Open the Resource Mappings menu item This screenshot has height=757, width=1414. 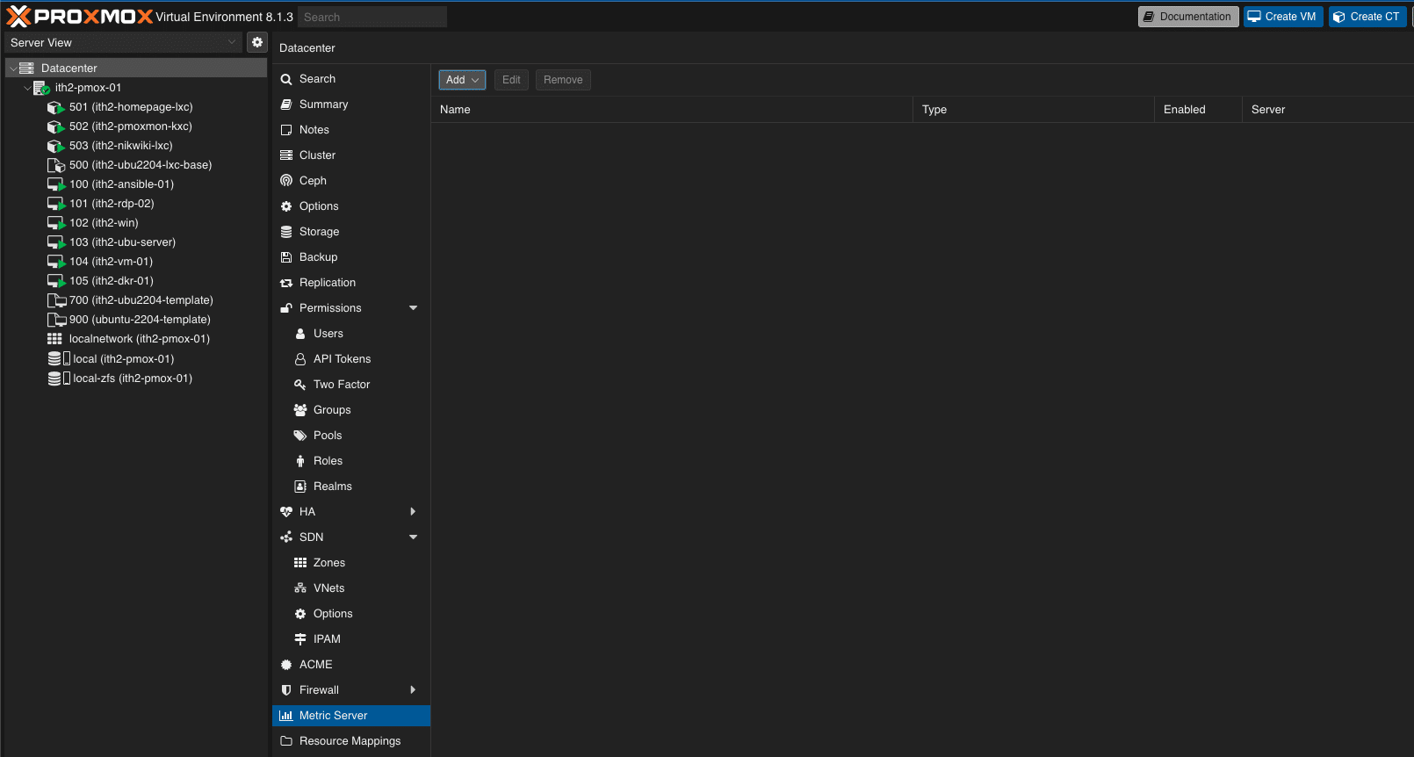coord(350,741)
